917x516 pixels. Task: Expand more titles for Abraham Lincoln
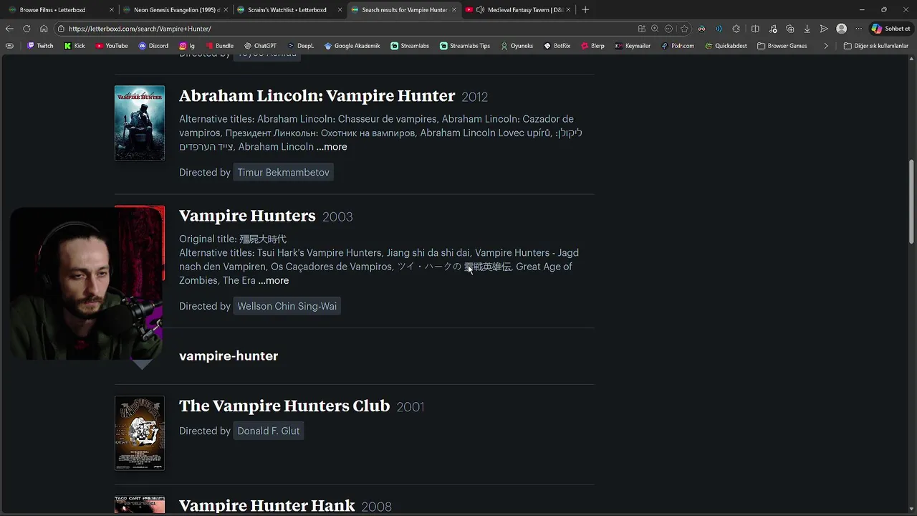[332, 146]
